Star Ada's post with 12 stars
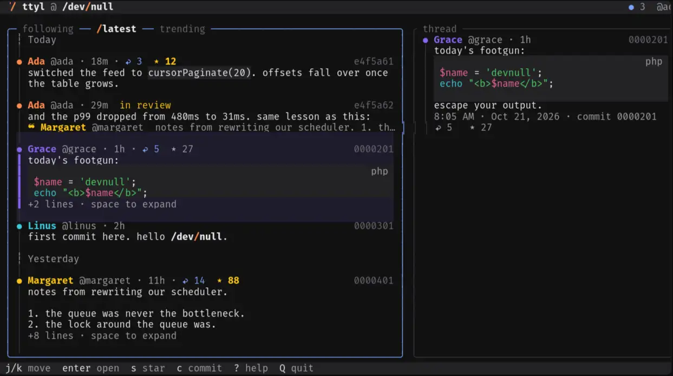This screenshot has height=376, width=673. (158, 62)
